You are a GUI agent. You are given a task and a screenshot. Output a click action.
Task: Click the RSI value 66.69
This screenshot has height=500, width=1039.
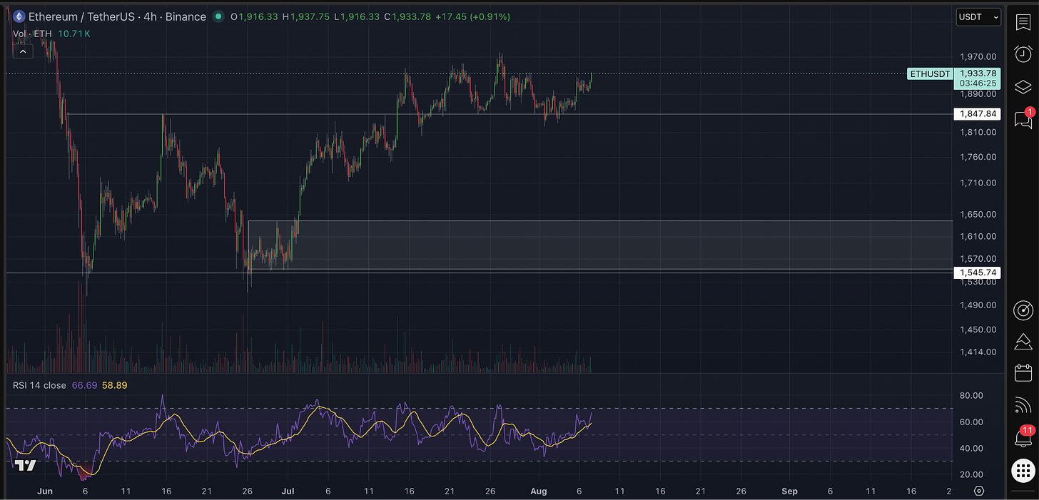coord(84,385)
